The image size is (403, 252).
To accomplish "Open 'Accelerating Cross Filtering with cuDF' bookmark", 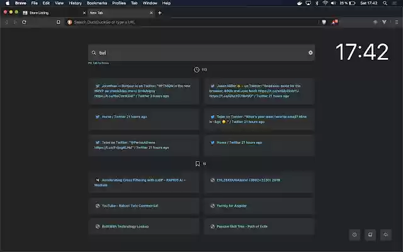I will pyautogui.click(x=144, y=182).
